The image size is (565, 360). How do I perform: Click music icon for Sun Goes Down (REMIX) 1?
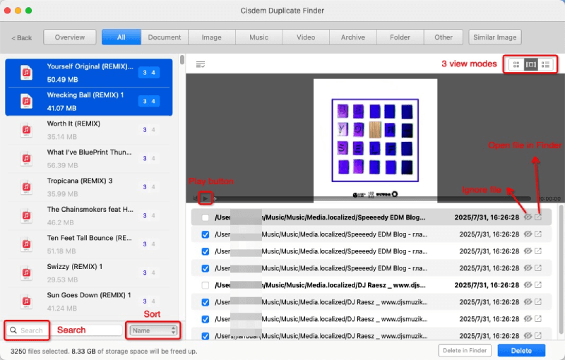[26, 301]
